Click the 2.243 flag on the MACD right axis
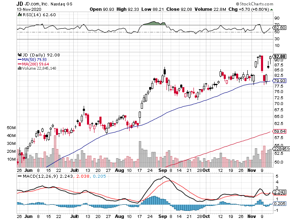This screenshot has height=220, width=290. tap(280, 192)
